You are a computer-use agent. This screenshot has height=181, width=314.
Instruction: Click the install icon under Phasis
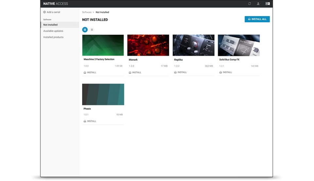click(x=85, y=121)
